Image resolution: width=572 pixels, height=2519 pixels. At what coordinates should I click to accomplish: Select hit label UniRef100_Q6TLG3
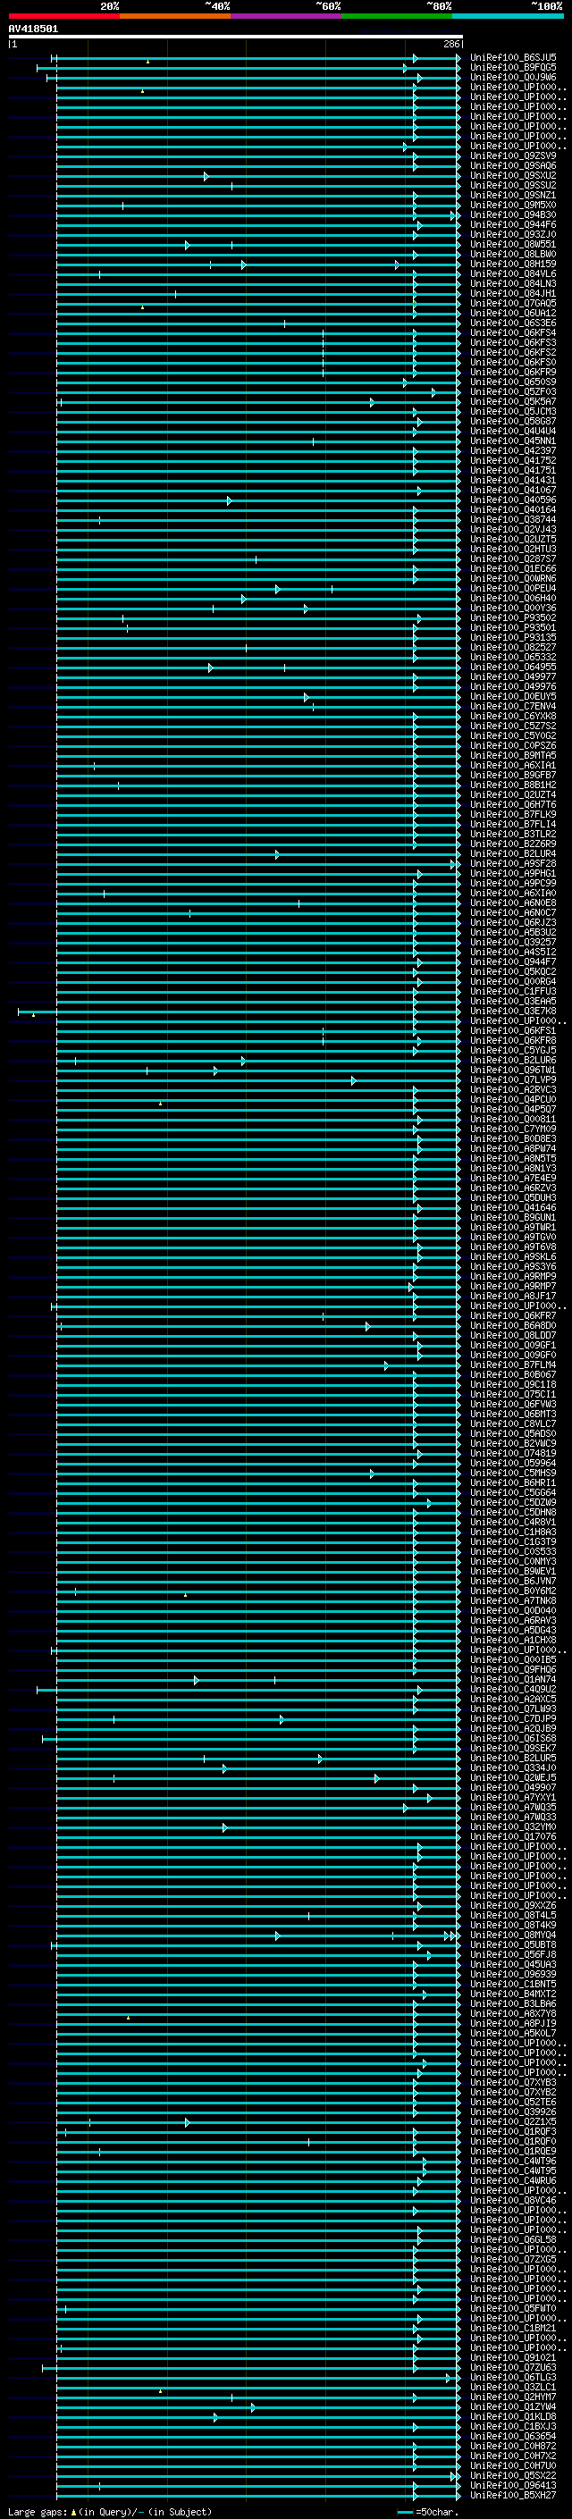(513, 2378)
